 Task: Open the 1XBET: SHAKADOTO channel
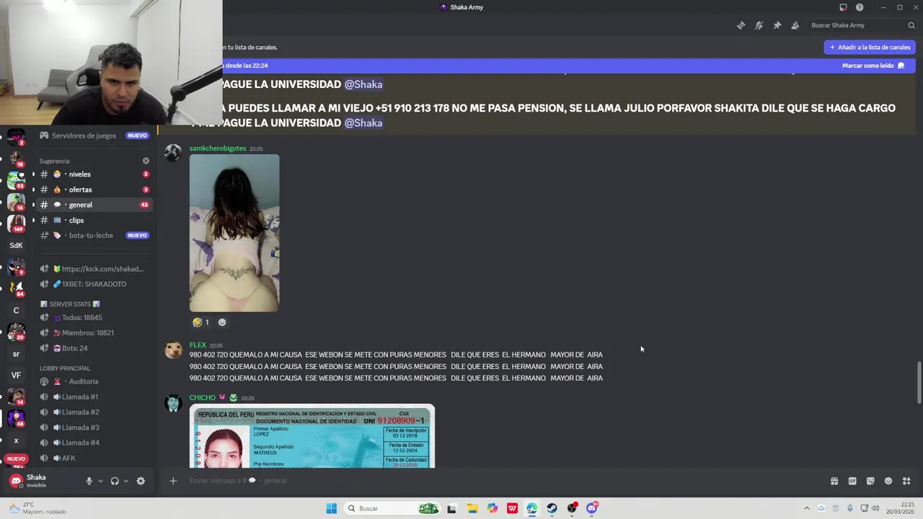[94, 284]
